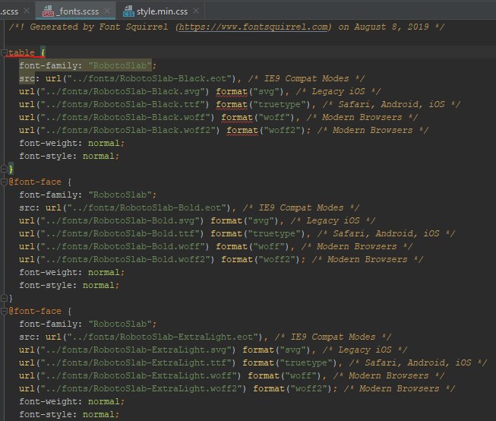
Task: Click the underlined format("truetype") in Black block
Action: [263, 104]
